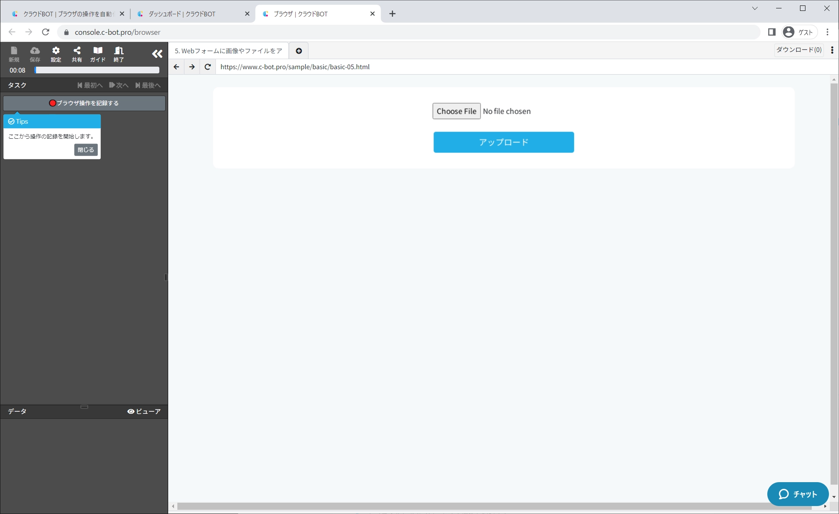Open the ガイド (Guide) book icon
839x514 pixels.
point(98,54)
